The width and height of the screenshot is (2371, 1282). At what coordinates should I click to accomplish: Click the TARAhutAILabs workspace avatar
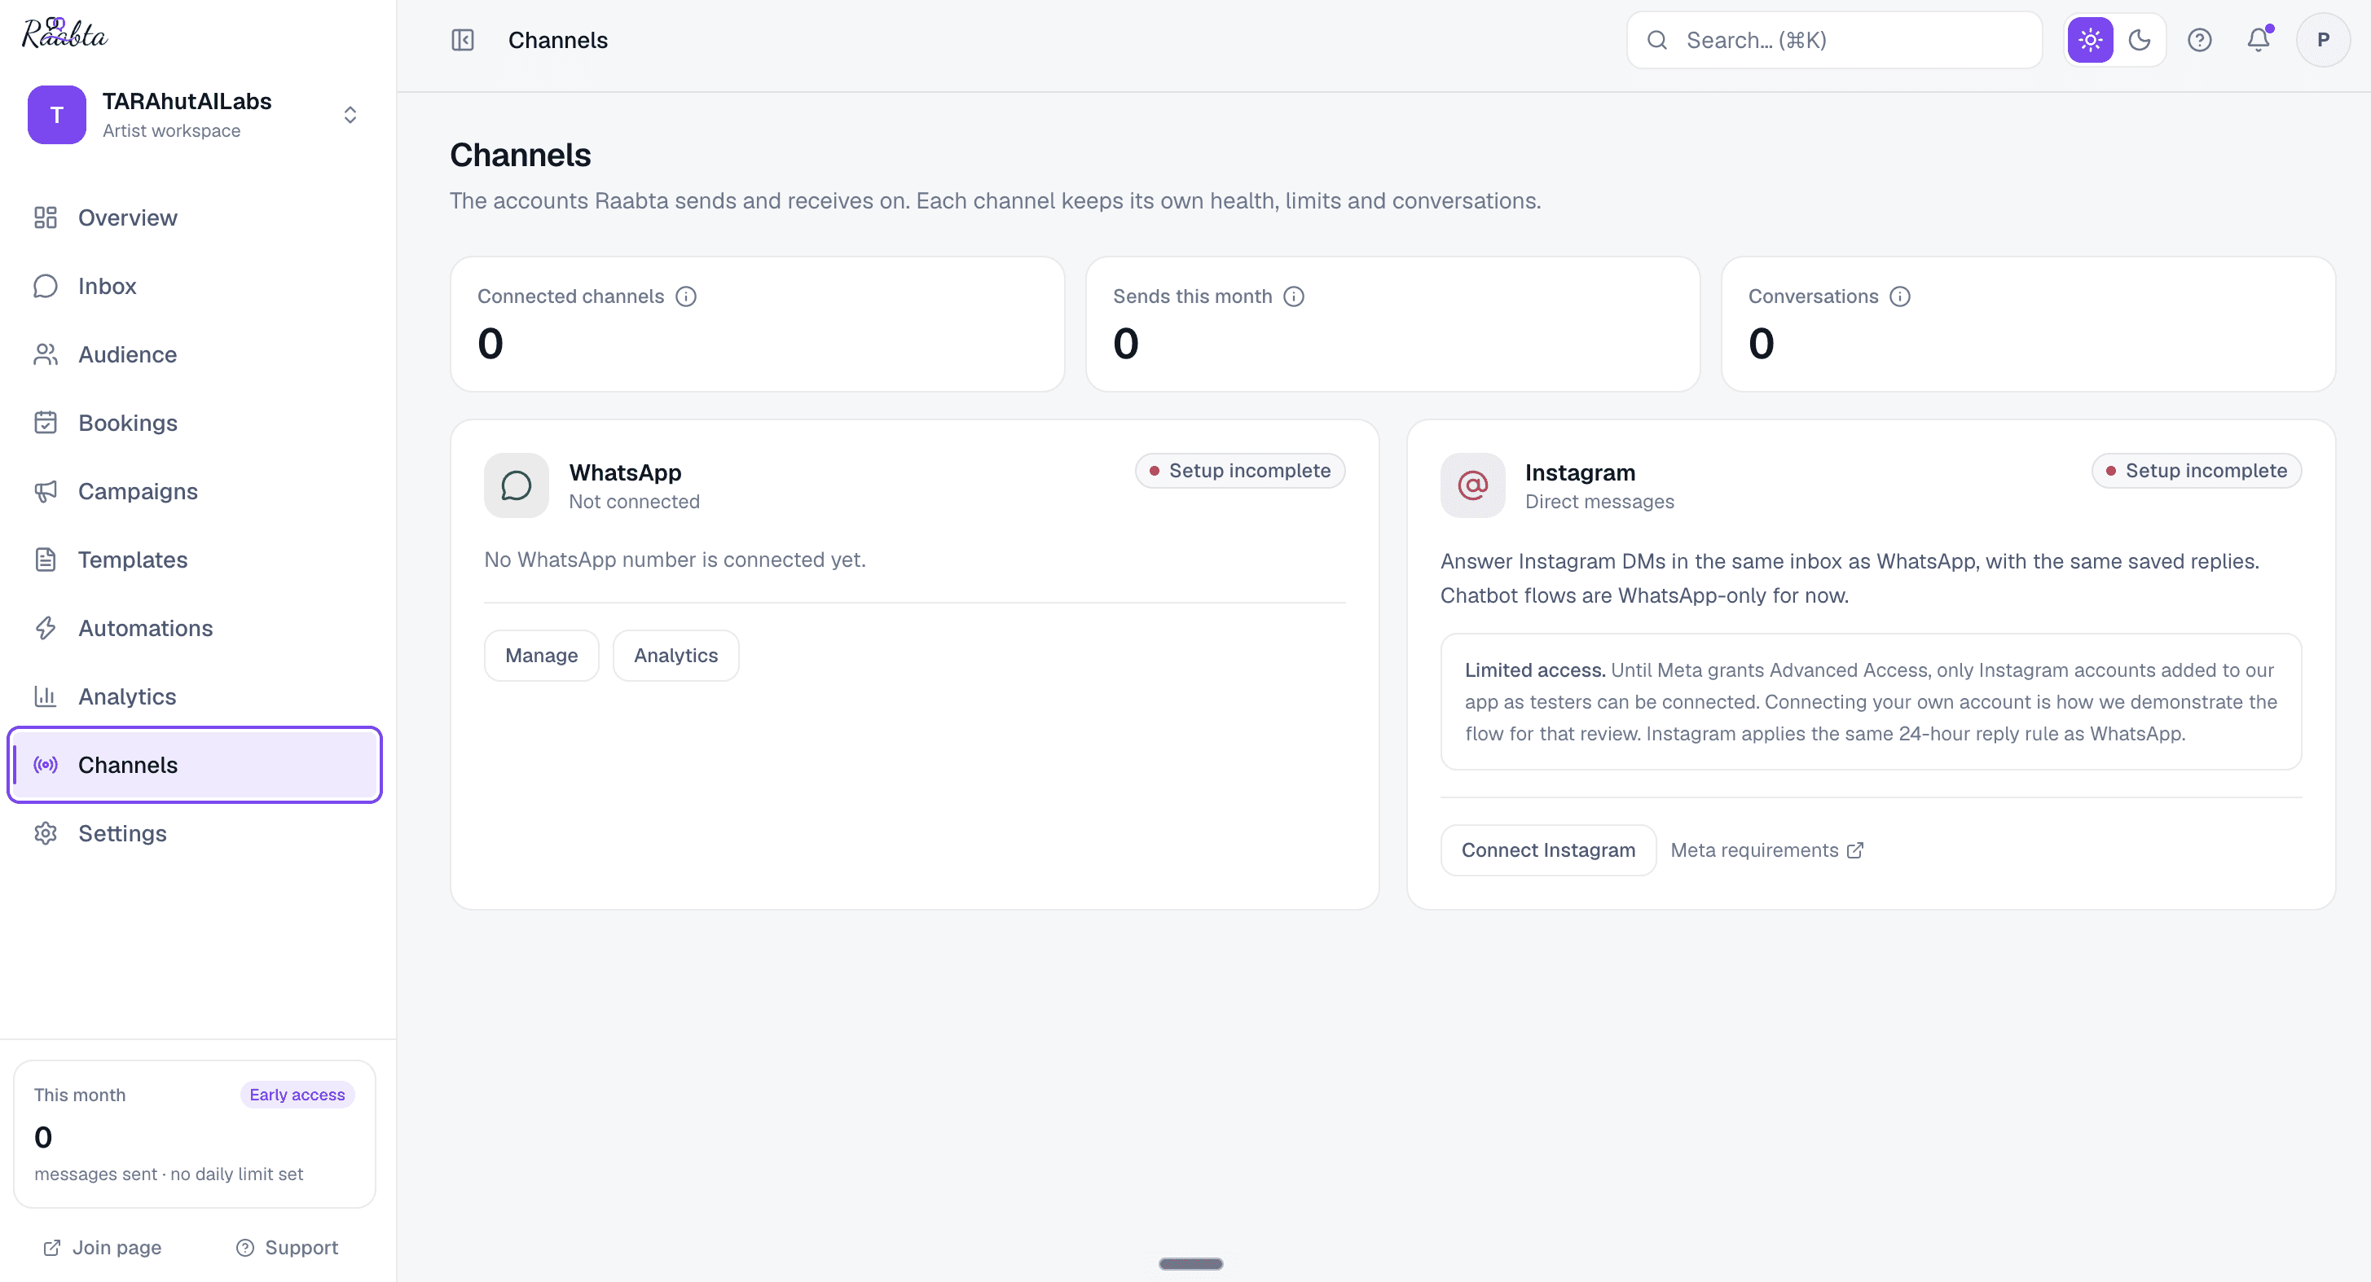[x=57, y=115]
